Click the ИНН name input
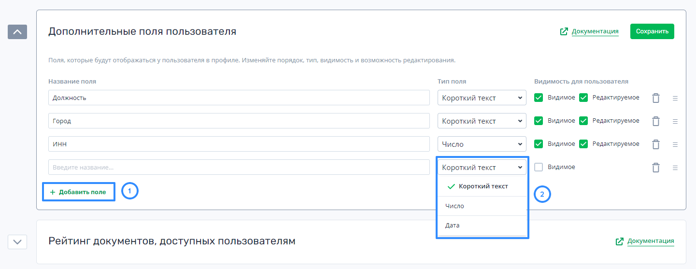The image size is (696, 269). click(x=239, y=144)
